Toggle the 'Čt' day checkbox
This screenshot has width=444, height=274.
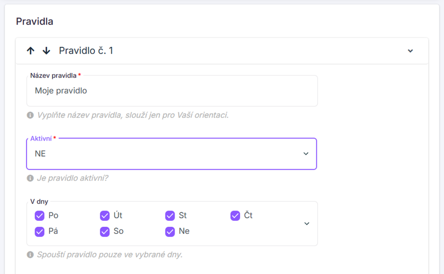tap(235, 216)
